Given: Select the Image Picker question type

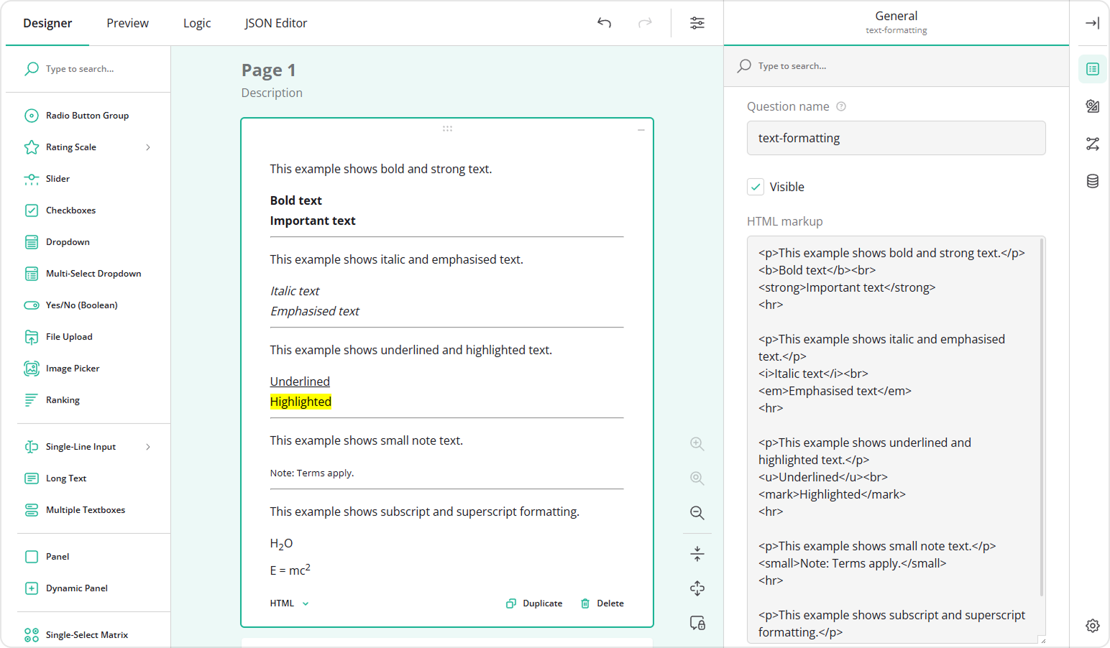Looking at the screenshot, I should tap(72, 368).
